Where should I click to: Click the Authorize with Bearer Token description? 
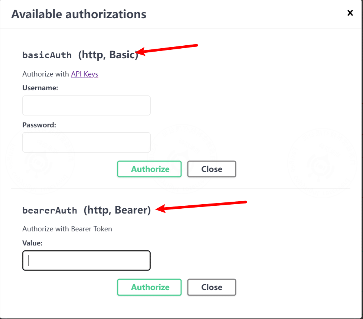tap(67, 229)
